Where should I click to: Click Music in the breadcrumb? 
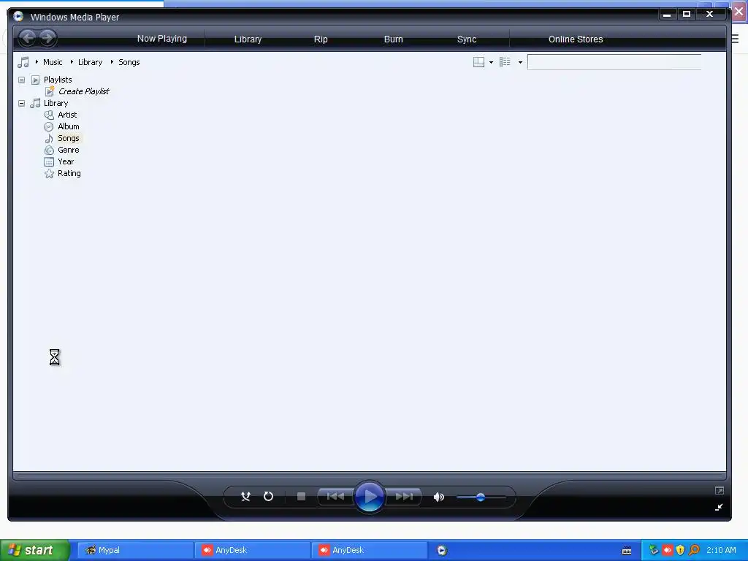point(53,62)
